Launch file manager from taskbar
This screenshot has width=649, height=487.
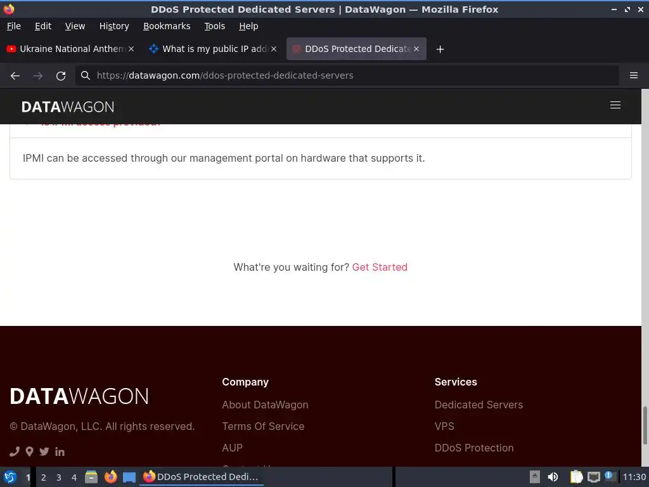91,477
